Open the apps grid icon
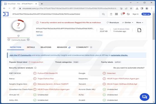The width and height of the screenshot is (156, 104). [x=116, y=14]
